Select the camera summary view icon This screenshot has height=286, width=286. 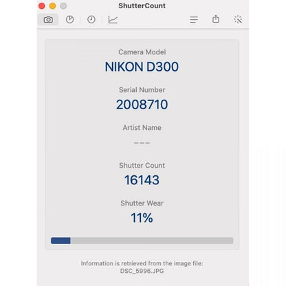pyautogui.click(x=48, y=19)
